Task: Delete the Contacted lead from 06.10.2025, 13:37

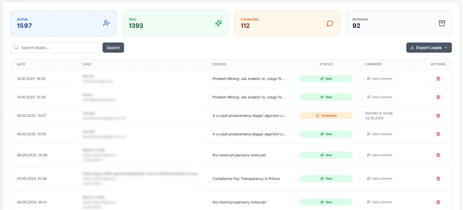Action: coord(438,116)
